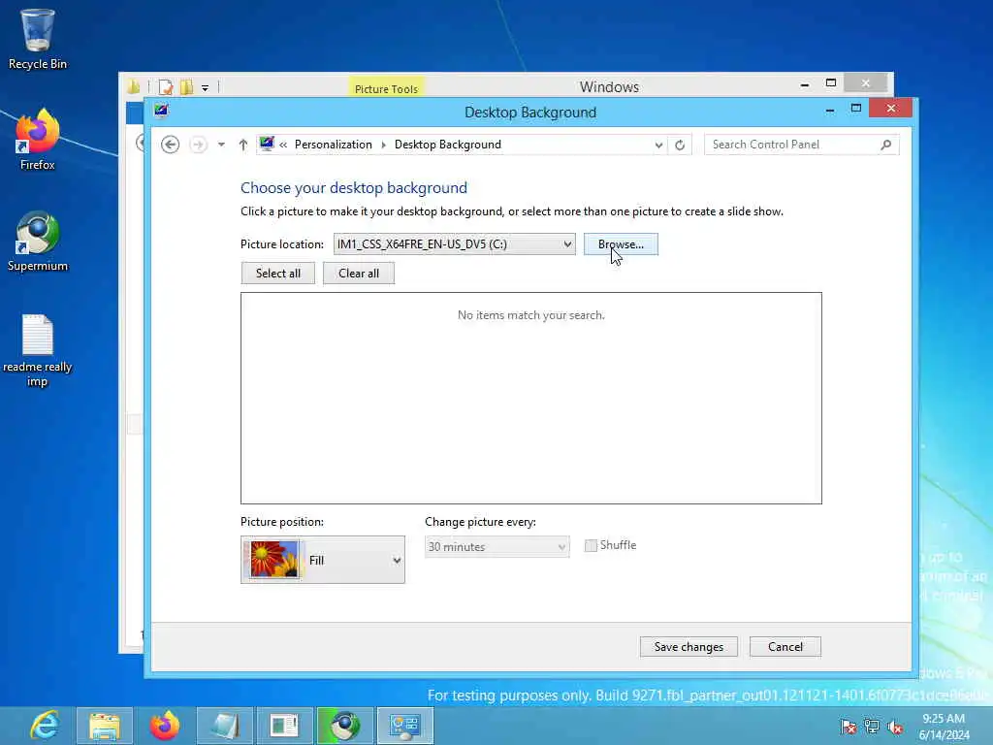993x745 pixels.
Task: Open Internet Explorer from the taskbar
Action: coord(45,726)
